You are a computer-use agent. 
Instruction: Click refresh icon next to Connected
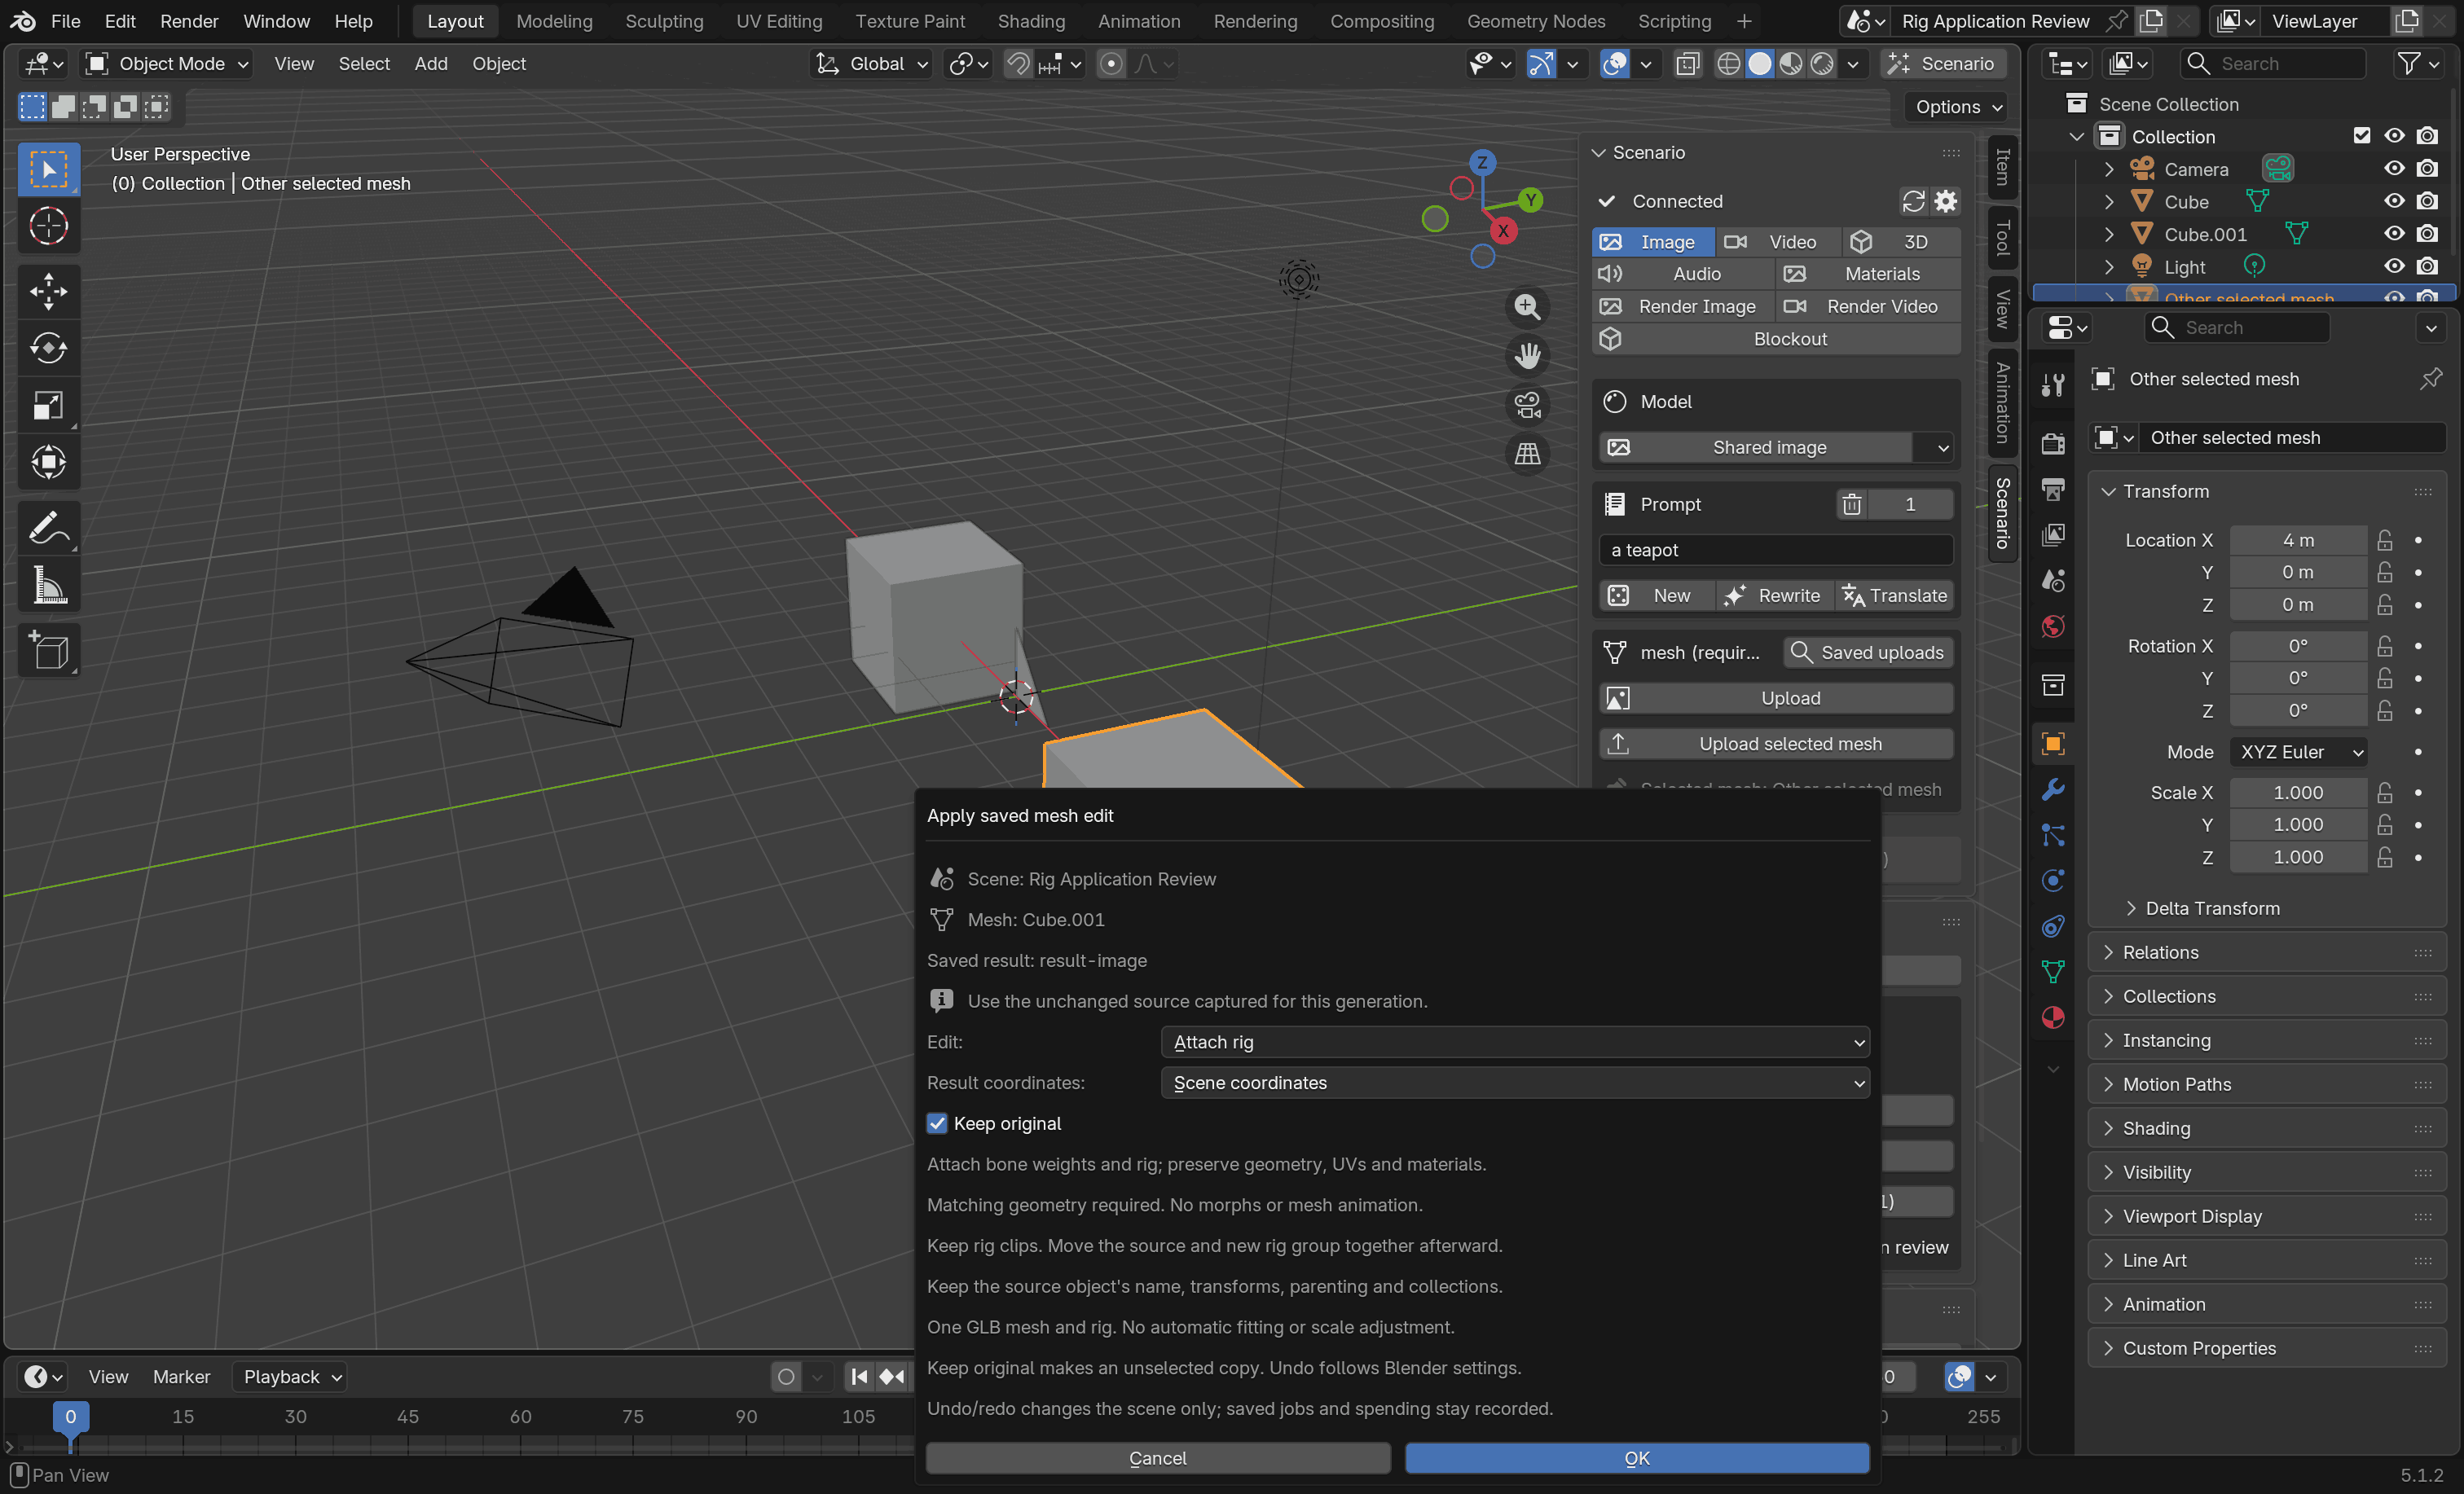tap(1913, 201)
